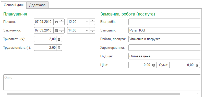Decrease the Закінчення date with down spinner

coord(62,32)
